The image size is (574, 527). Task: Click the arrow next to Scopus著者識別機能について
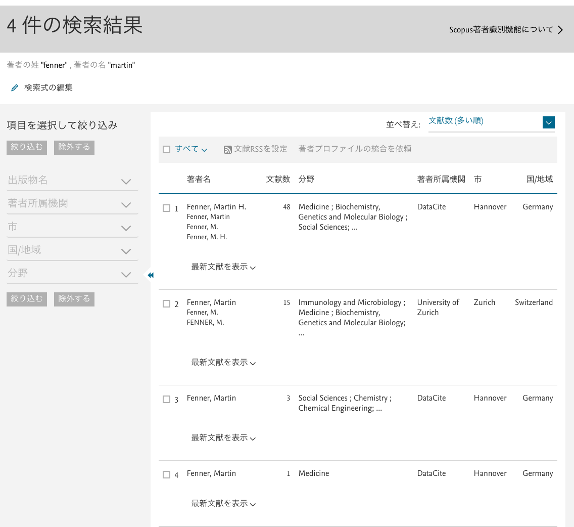pyautogui.click(x=560, y=30)
